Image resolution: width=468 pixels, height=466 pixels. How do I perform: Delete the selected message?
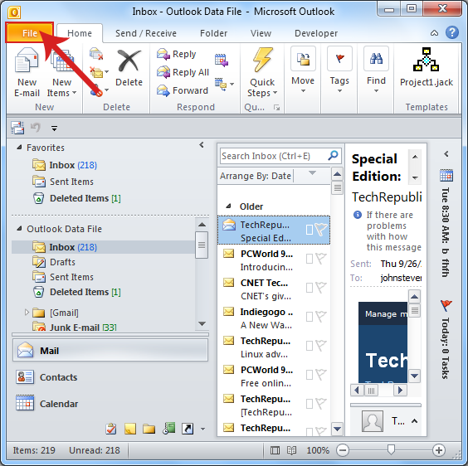[129, 68]
